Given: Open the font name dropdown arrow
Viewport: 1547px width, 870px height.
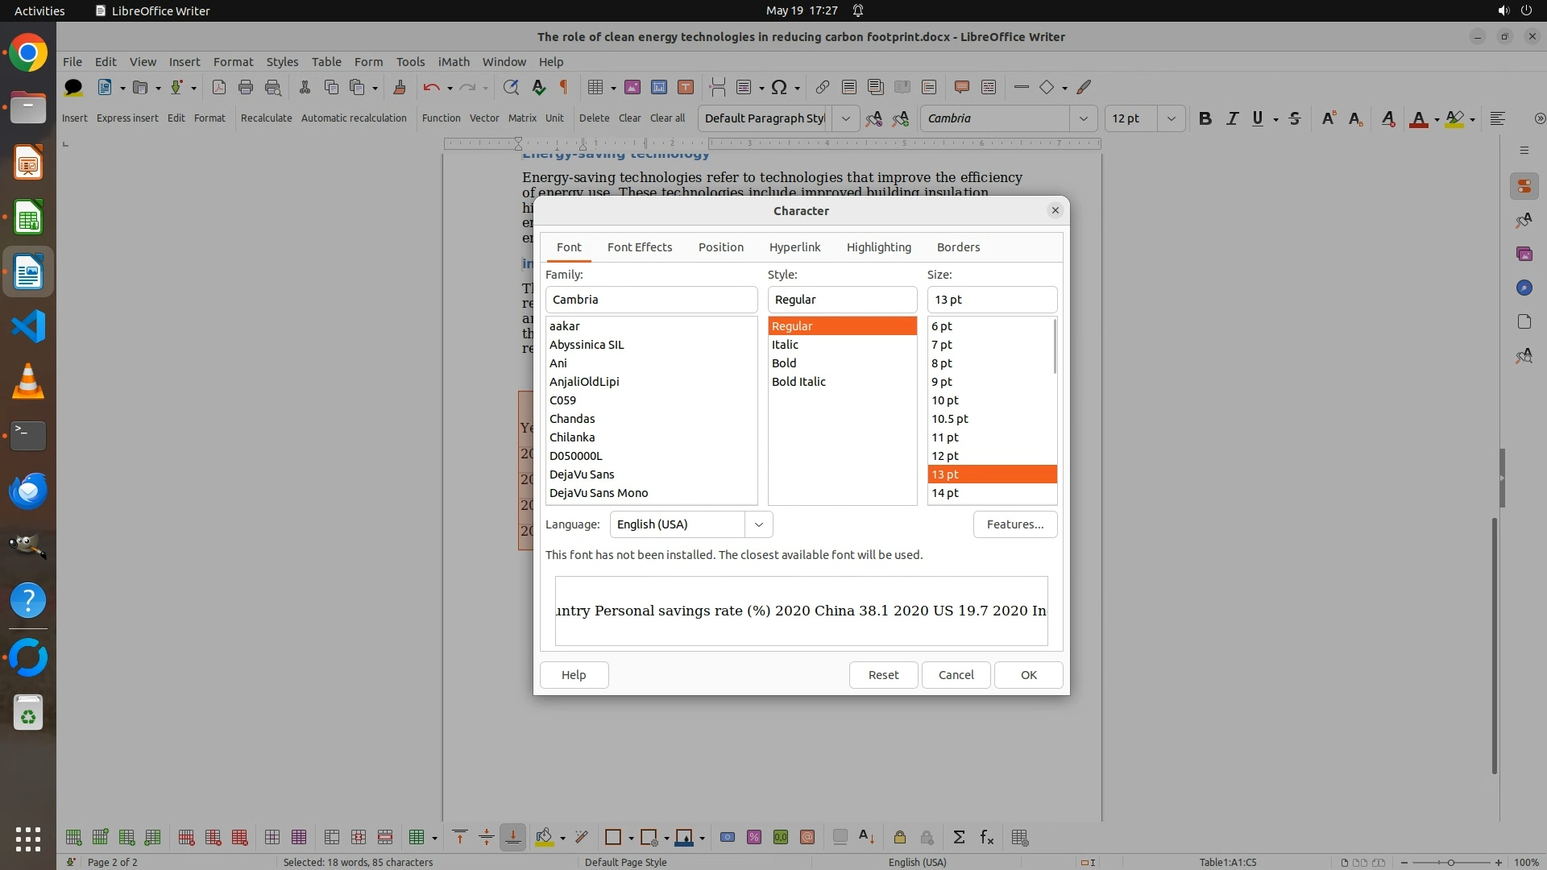Looking at the screenshot, I should point(1083,118).
